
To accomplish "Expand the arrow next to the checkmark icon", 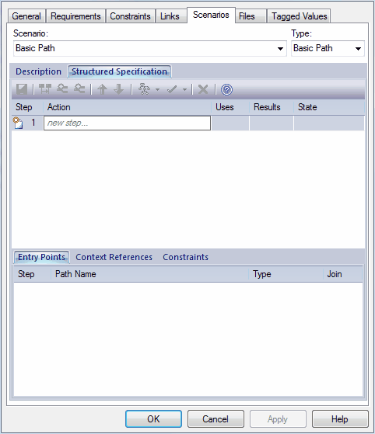I will 184,90.
